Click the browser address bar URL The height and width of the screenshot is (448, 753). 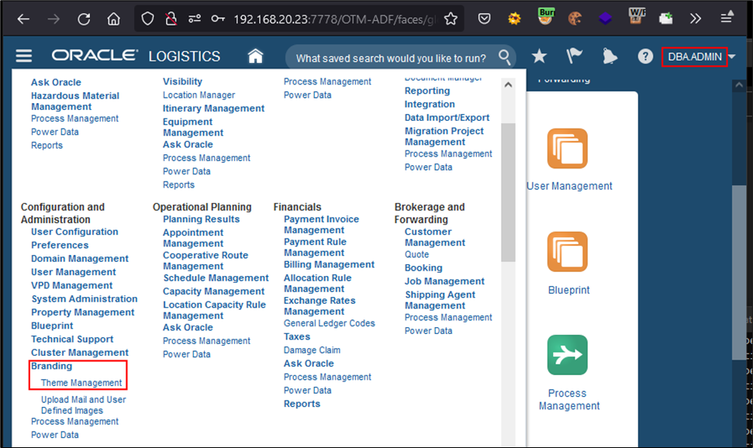335,19
